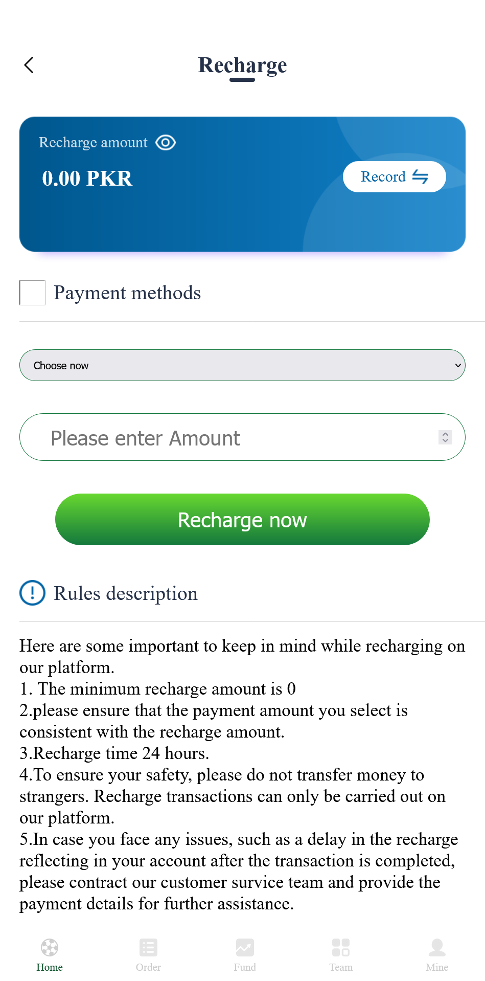Click the Recharge page title
This screenshot has height=981, width=485.
242,65
